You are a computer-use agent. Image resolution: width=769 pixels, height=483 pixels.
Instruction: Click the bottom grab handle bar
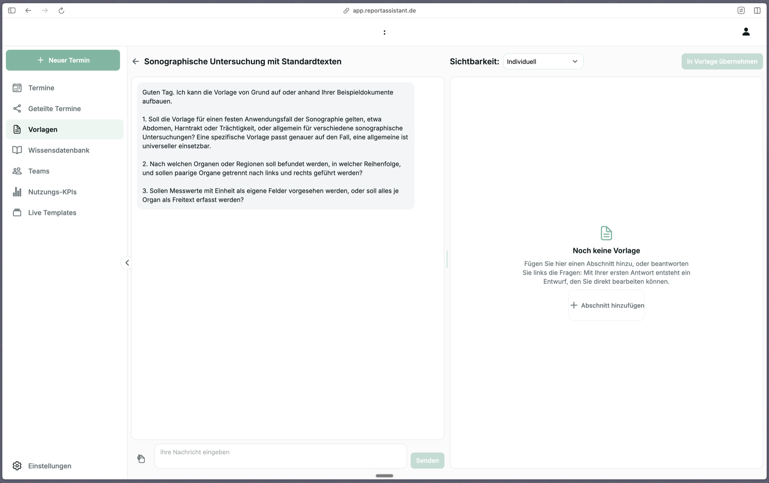(x=384, y=476)
